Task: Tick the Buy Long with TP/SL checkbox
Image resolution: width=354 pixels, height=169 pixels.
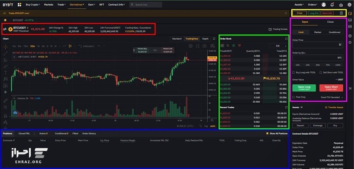Action: [293, 73]
